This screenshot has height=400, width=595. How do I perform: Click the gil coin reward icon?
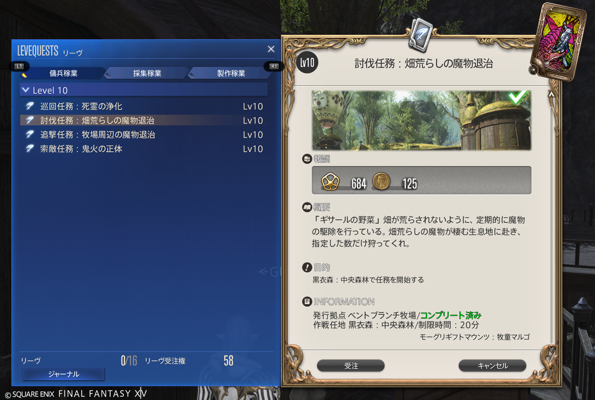(381, 181)
